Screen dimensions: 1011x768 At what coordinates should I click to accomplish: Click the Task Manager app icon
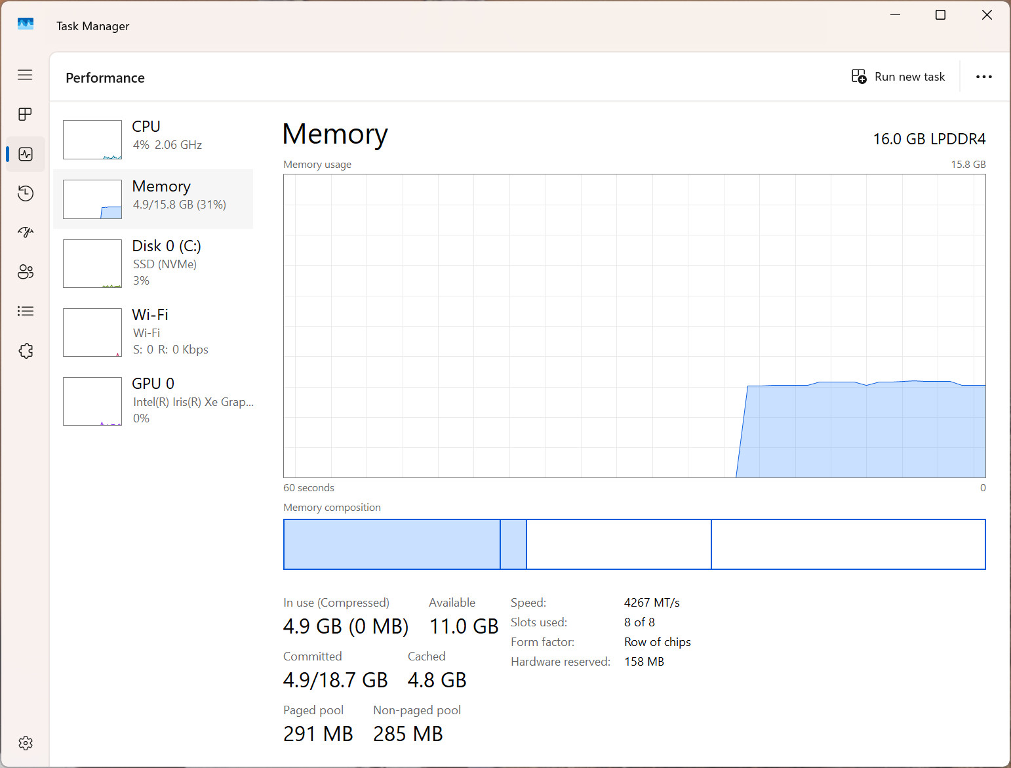[26, 24]
